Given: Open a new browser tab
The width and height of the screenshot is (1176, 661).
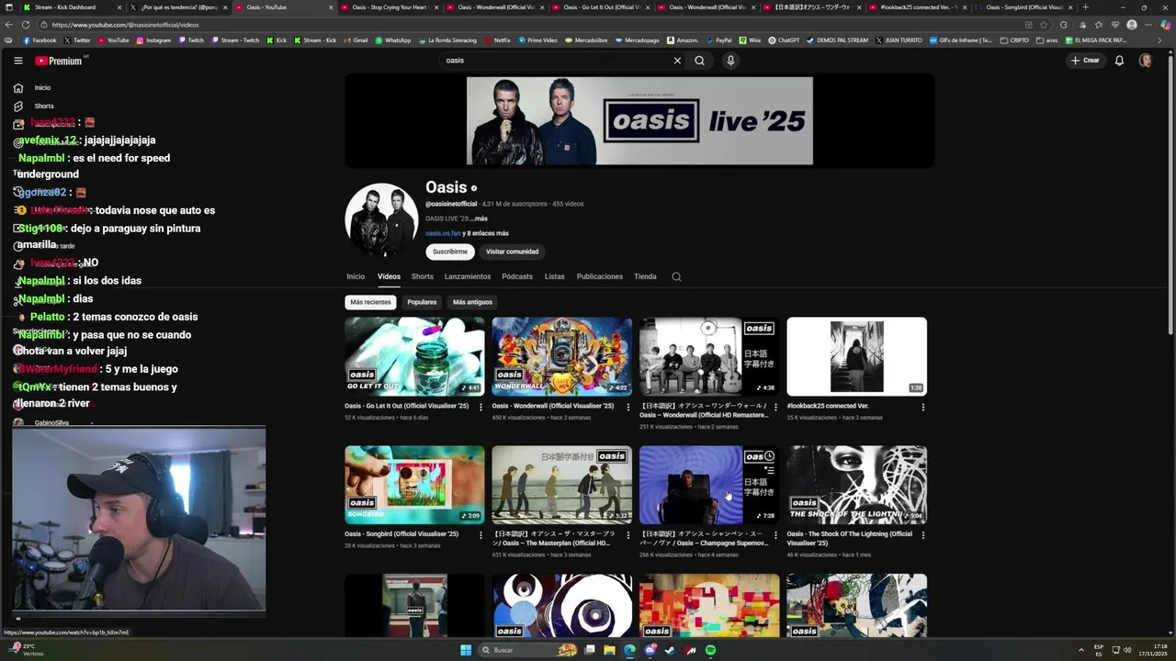Looking at the screenshot, I should pyautogui.click(x=1085, y=7).
